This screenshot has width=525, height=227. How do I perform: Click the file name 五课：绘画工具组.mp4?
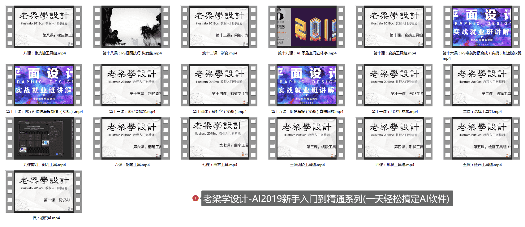click(482, 165)
